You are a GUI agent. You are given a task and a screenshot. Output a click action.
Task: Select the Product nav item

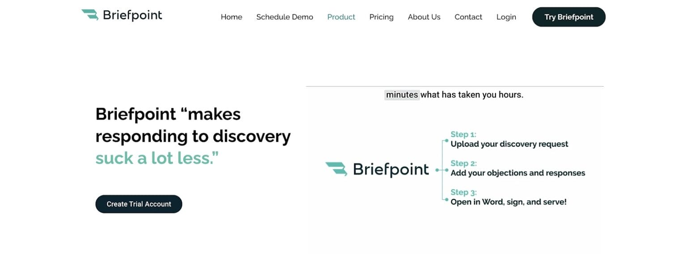point(341,17)
